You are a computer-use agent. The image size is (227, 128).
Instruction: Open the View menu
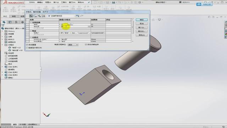48,2
